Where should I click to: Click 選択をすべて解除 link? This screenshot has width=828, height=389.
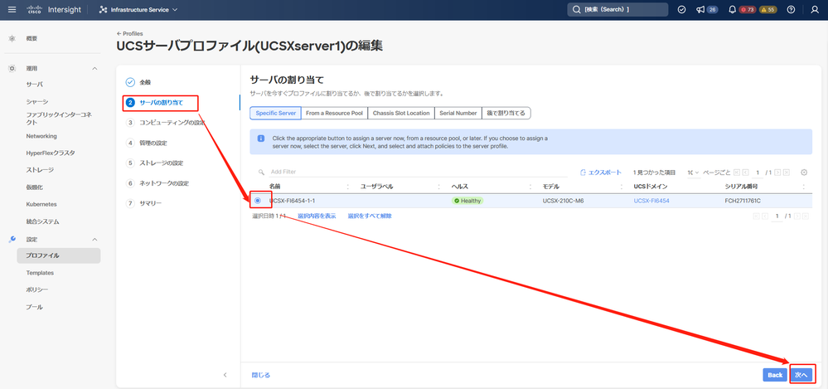coord(370,216)
